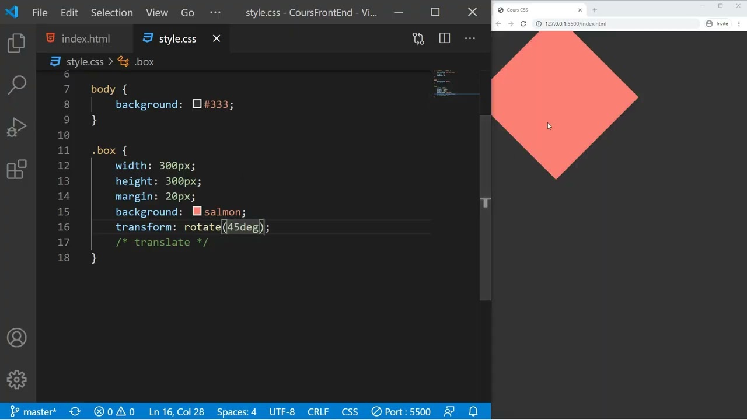Change indentation via Spaces: 4

pos(236,412)
